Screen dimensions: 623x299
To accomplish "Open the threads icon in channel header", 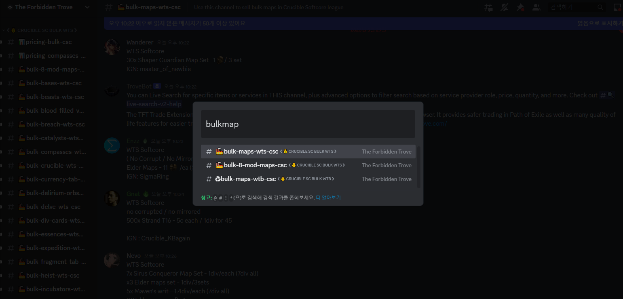I will (488, 7).
